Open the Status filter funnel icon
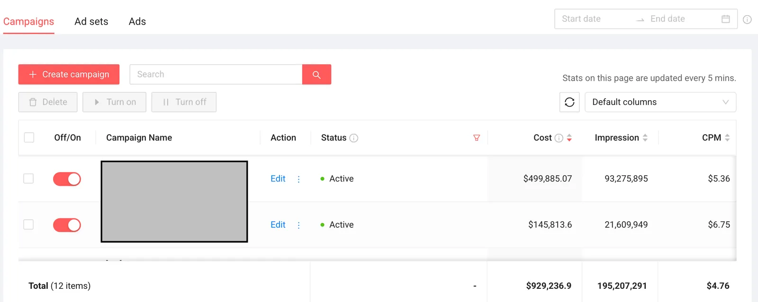Image resolution: width=758 pixels, height=302 pixels. [x=477, y=138]
